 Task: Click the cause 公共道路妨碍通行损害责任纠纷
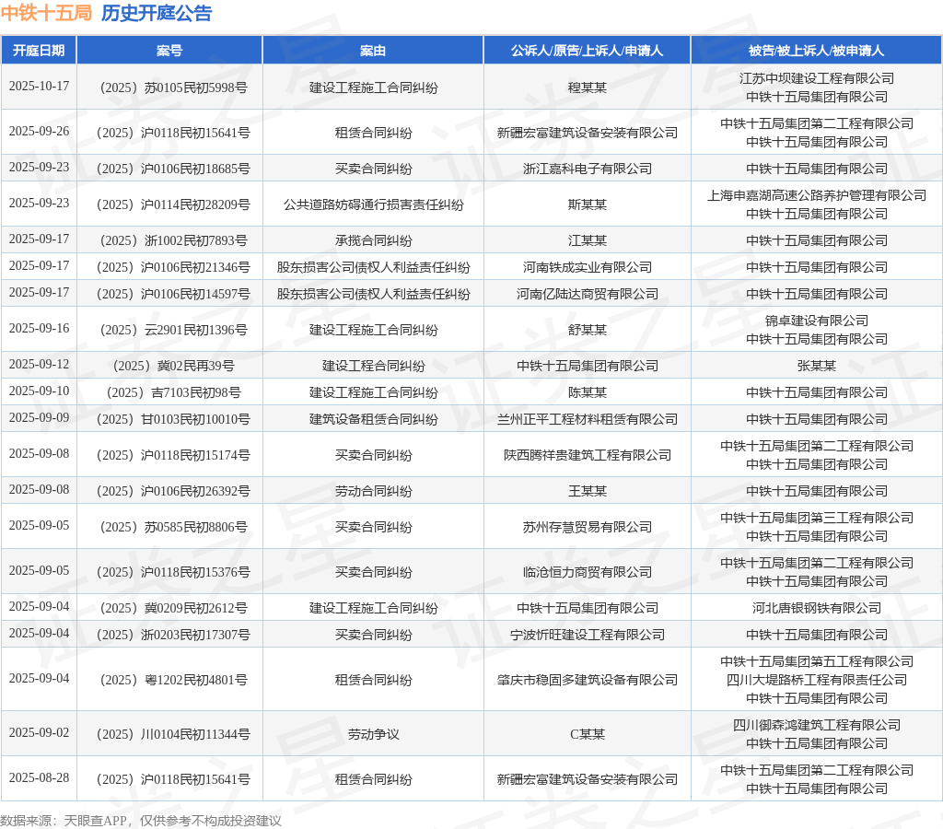click(x=374, y=205)
